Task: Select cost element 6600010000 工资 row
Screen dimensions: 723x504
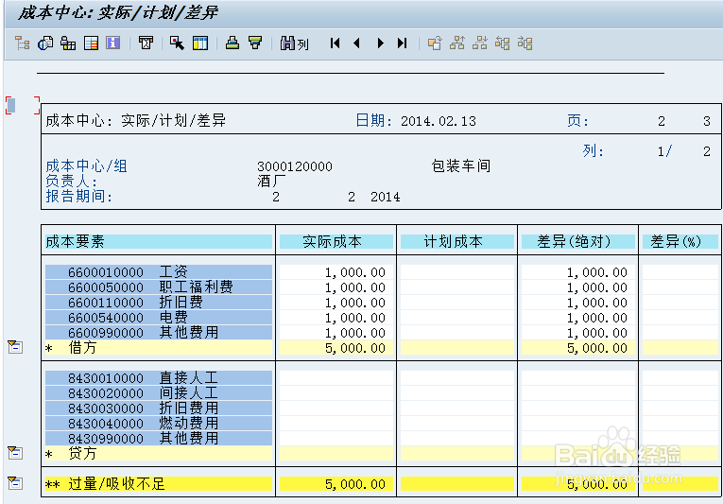Action: (159, 271)
